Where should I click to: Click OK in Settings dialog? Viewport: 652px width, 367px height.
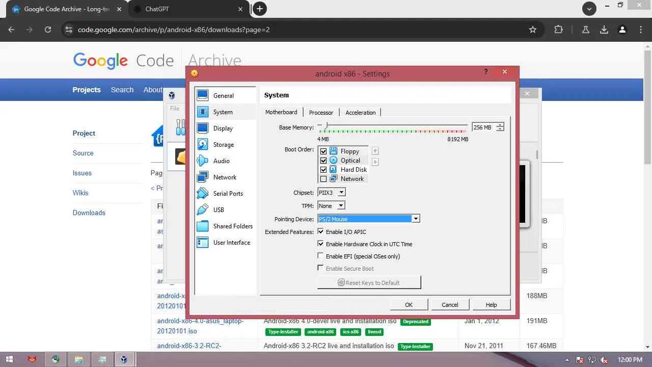(x=409, y=304)
